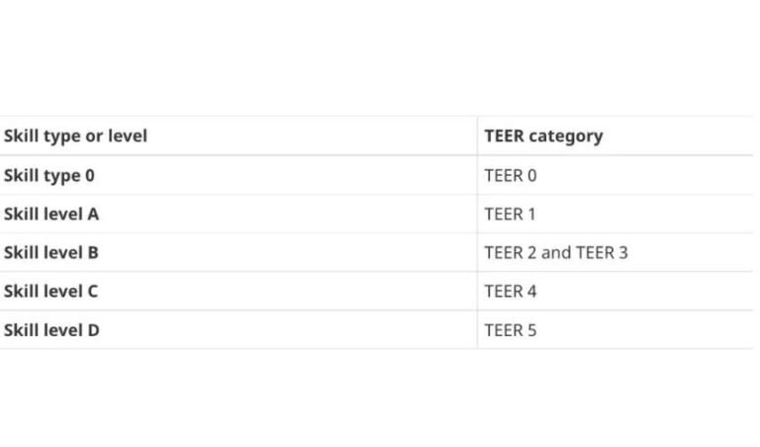Click the digit "0" in Skill type 0
Viewport: 760px width, 447px height.
[90, 175]
